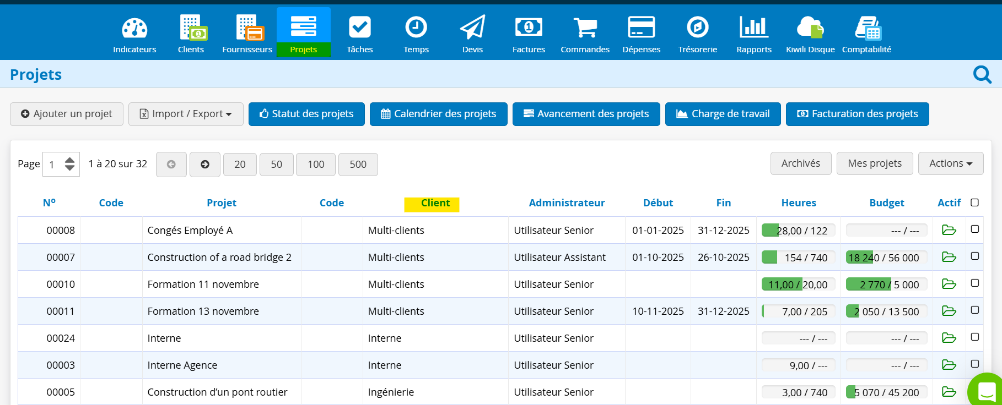Show 500 rows per page

coord(358,165)
